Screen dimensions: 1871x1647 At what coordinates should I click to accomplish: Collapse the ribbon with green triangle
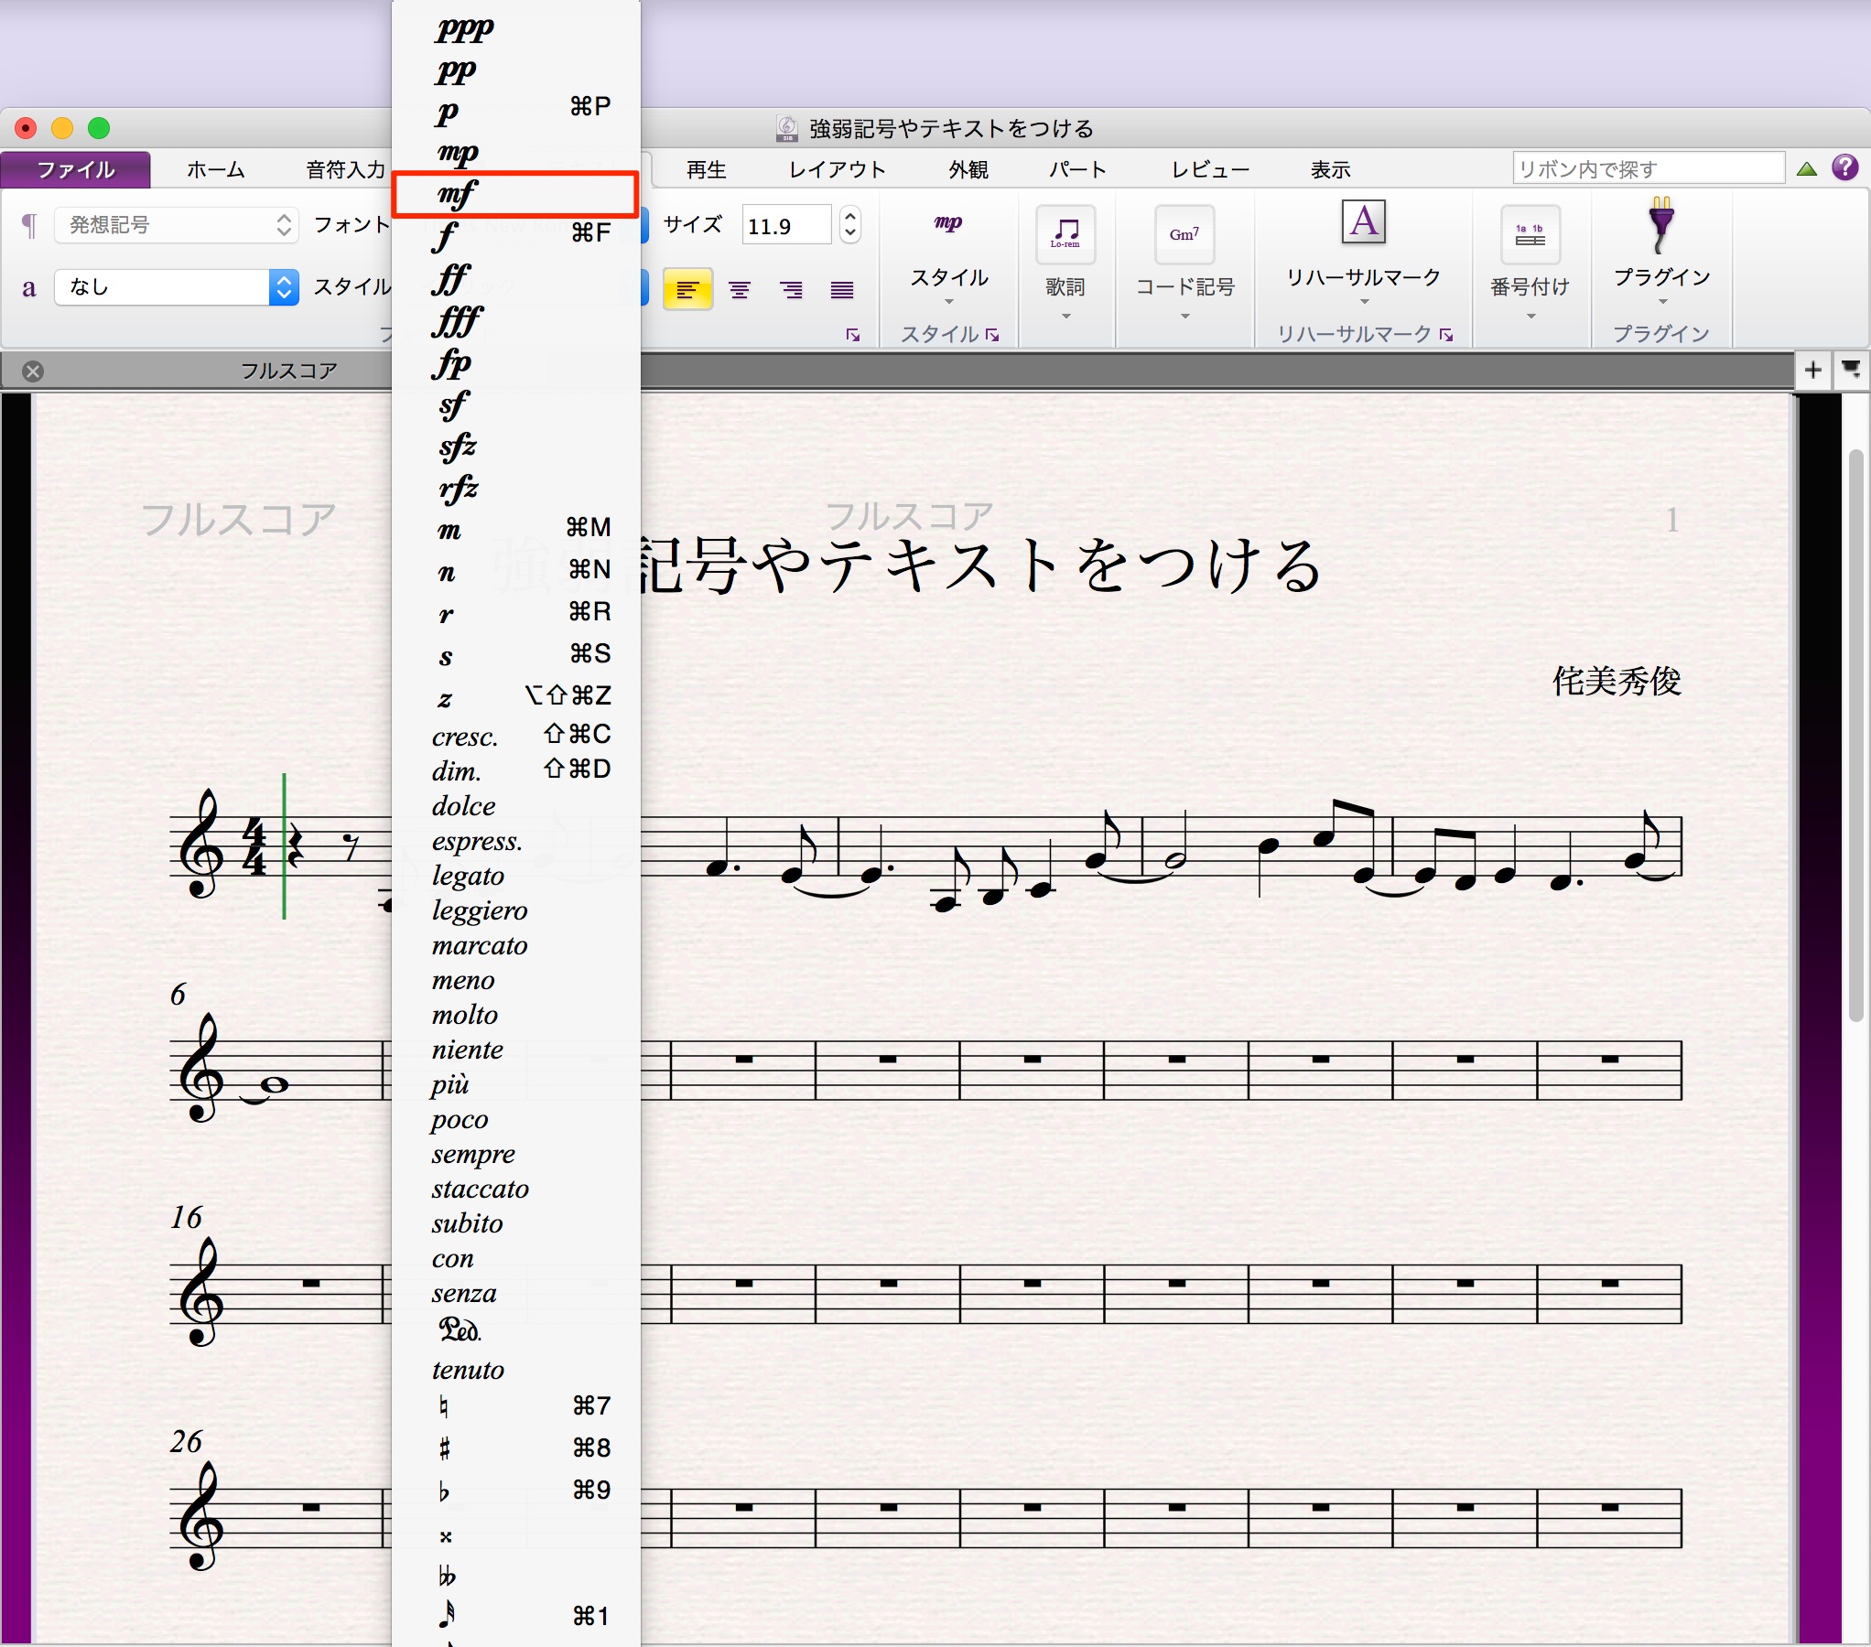[1807, 169]
